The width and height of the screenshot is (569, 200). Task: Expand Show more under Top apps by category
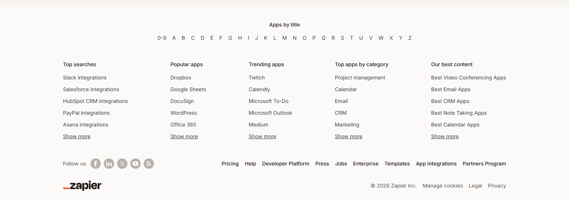point(349,136)
